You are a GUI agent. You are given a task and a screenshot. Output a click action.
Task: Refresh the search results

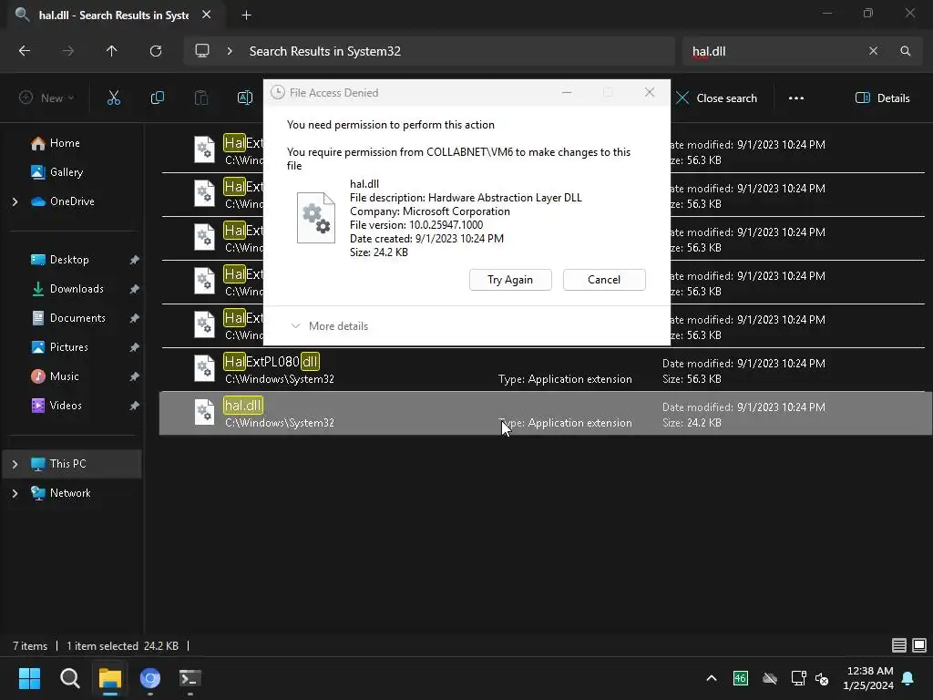[x=155, y=51]
